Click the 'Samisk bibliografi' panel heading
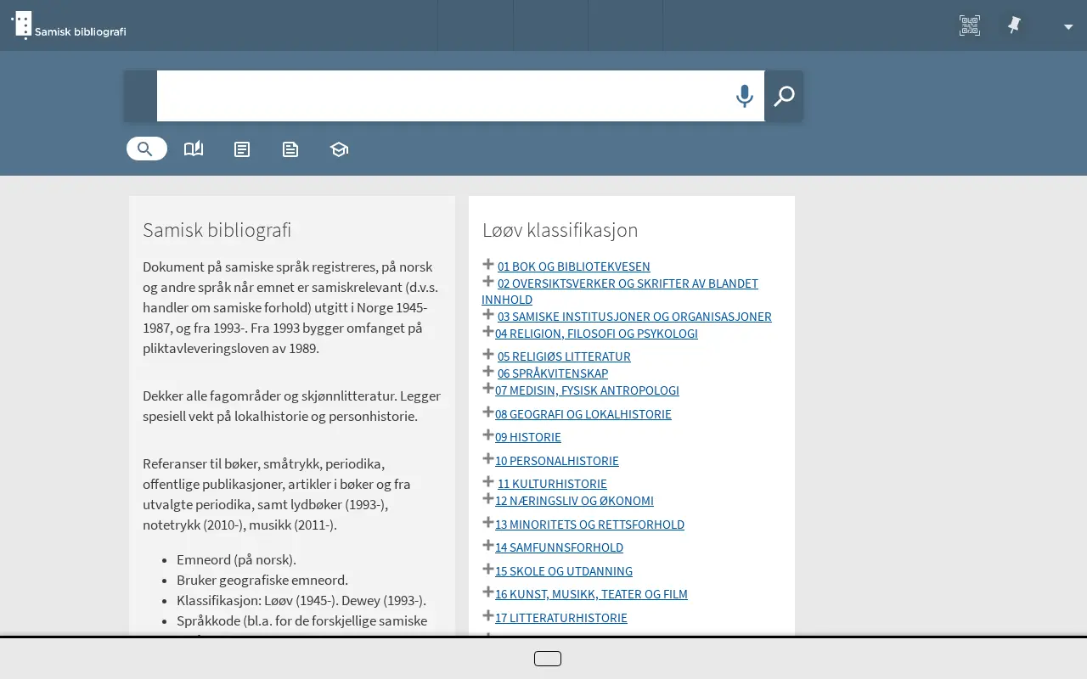Screen dimensions: 1087x679 click(217, 230)
